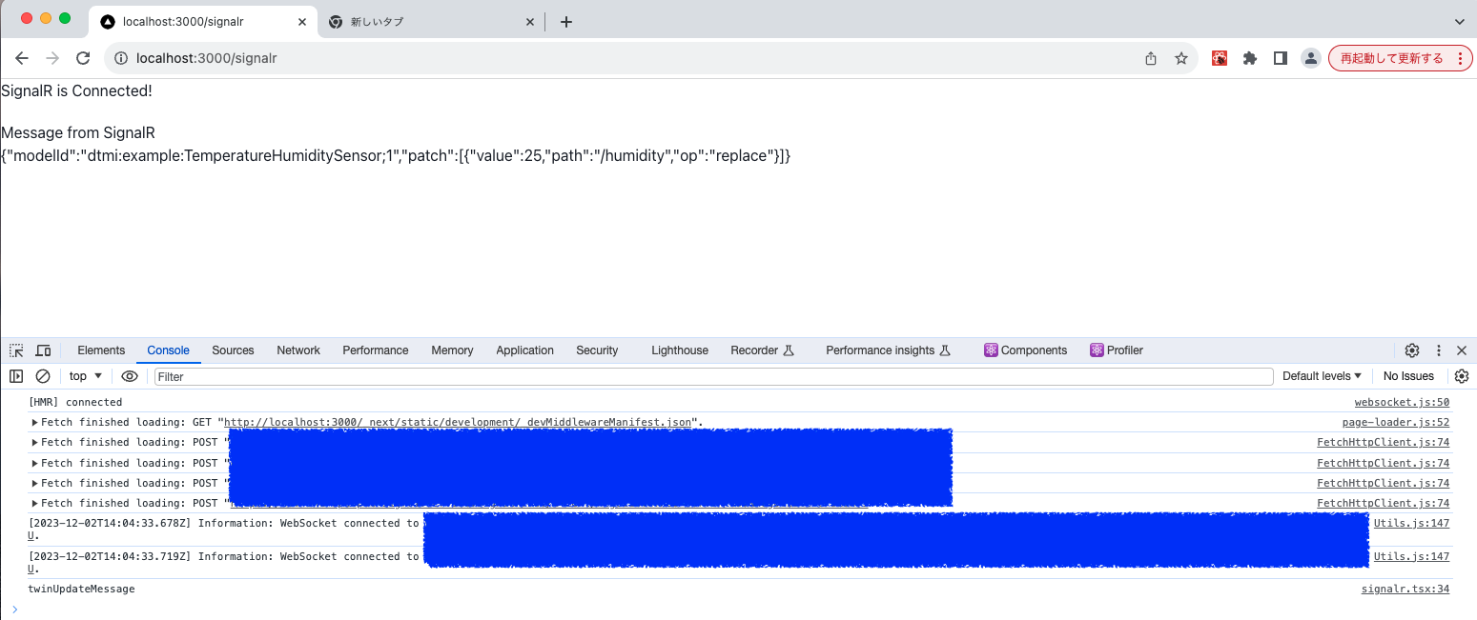Image resolution: width=1477 pixels, height=620 pixels.
Task: Switch to the Performance tab
Action: (376, 350)
